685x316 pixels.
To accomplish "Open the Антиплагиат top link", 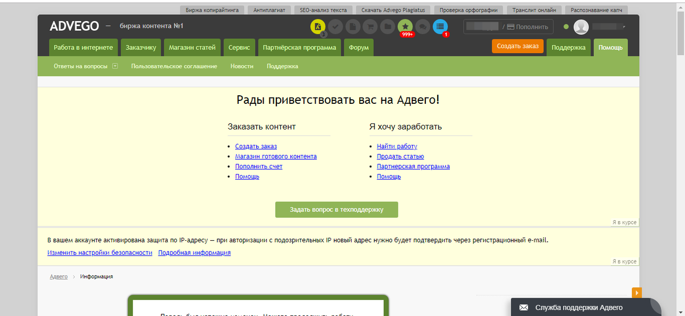I will click(x=271, y=10).
